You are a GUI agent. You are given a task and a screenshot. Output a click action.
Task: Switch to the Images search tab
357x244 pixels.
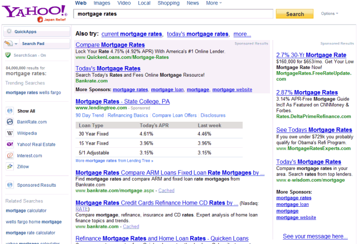tap(102, 3)
